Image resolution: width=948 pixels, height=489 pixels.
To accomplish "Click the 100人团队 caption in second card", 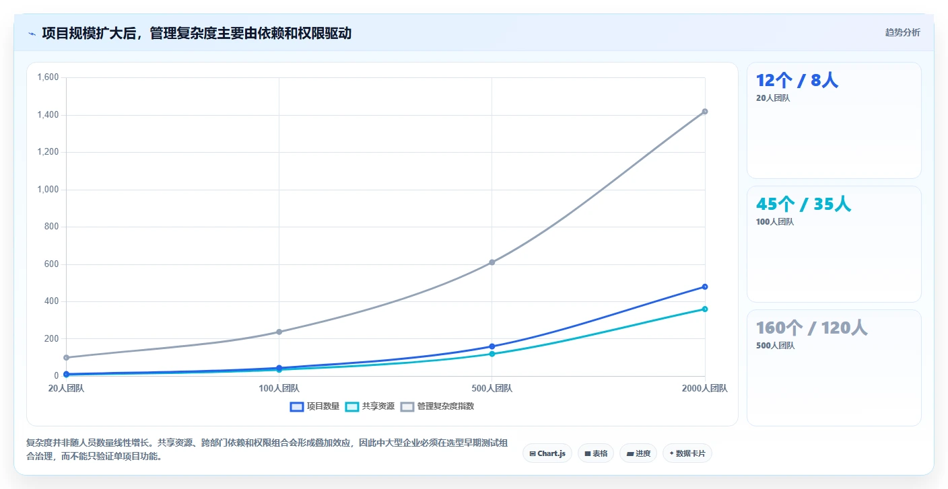I will point(775,222).
